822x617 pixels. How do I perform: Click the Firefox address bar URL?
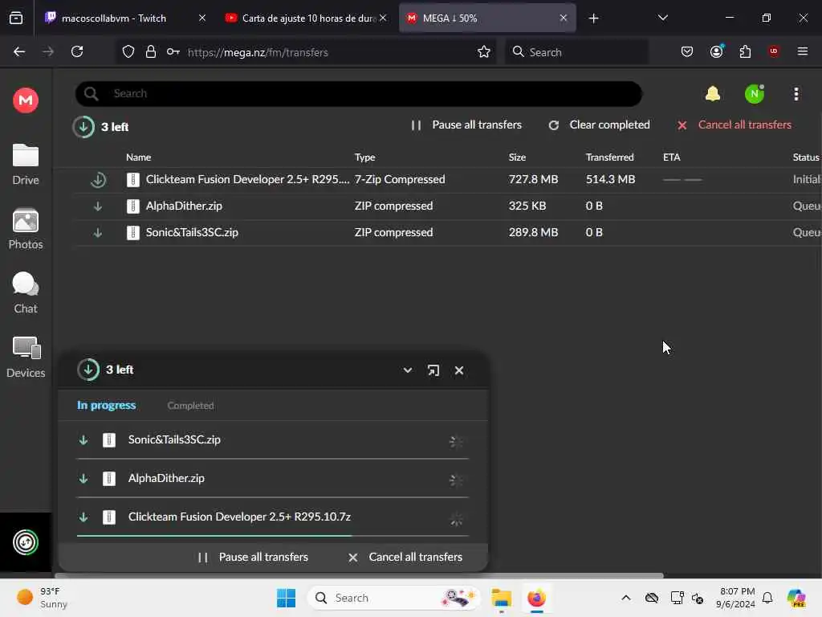coord(258,52)
